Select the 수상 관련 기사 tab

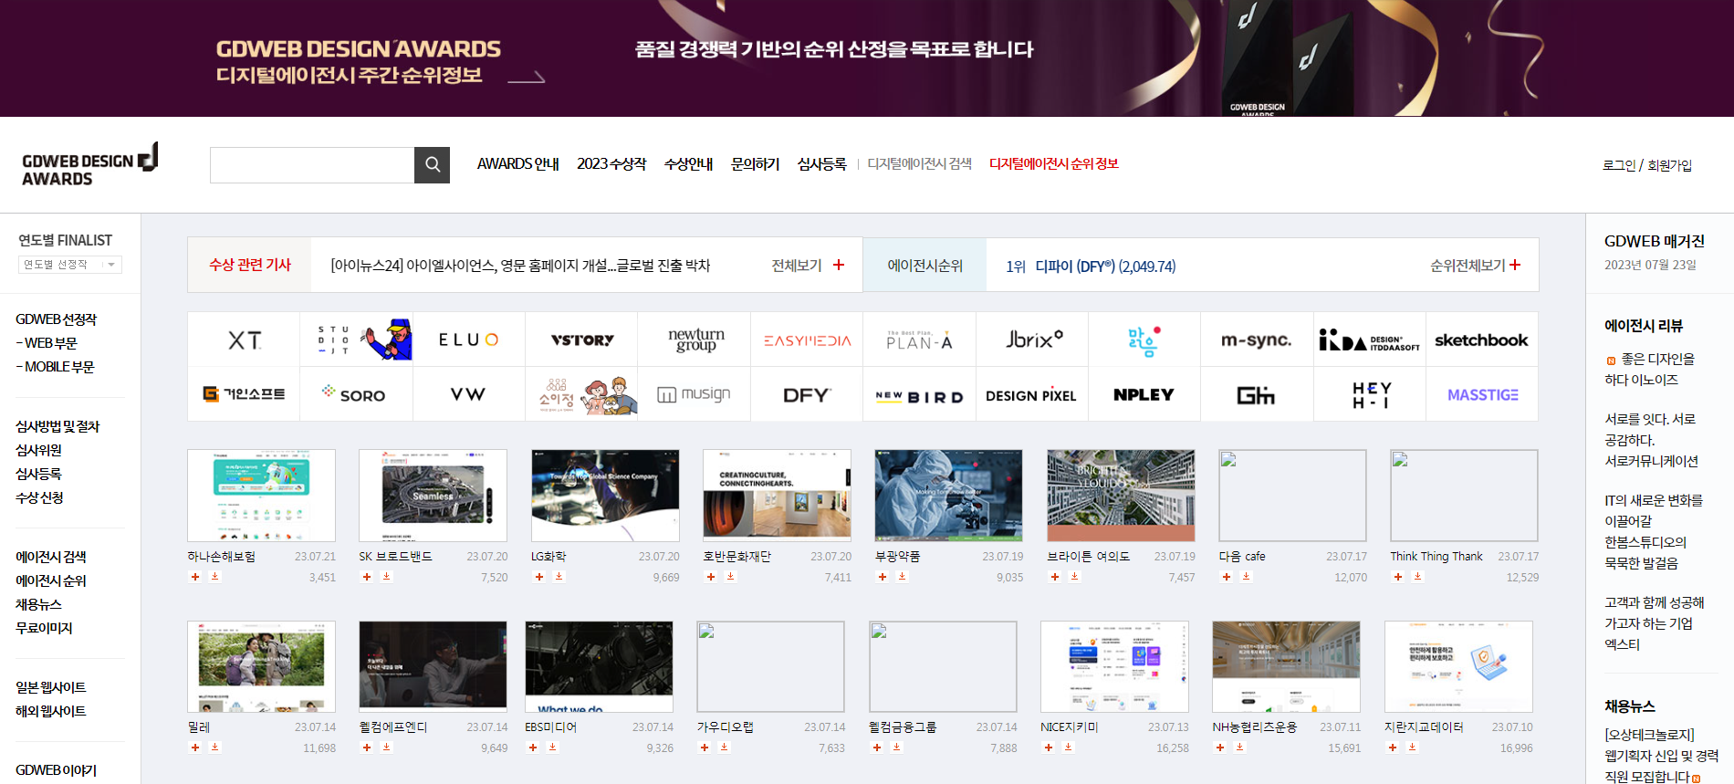pos(249,265)
